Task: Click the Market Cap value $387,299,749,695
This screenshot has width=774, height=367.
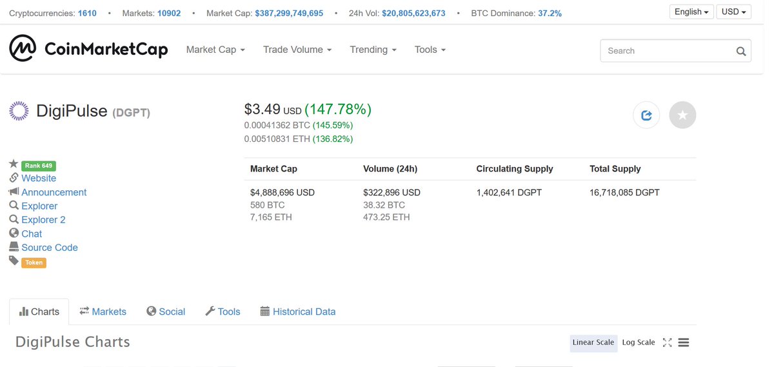Action: click(289, 13)
